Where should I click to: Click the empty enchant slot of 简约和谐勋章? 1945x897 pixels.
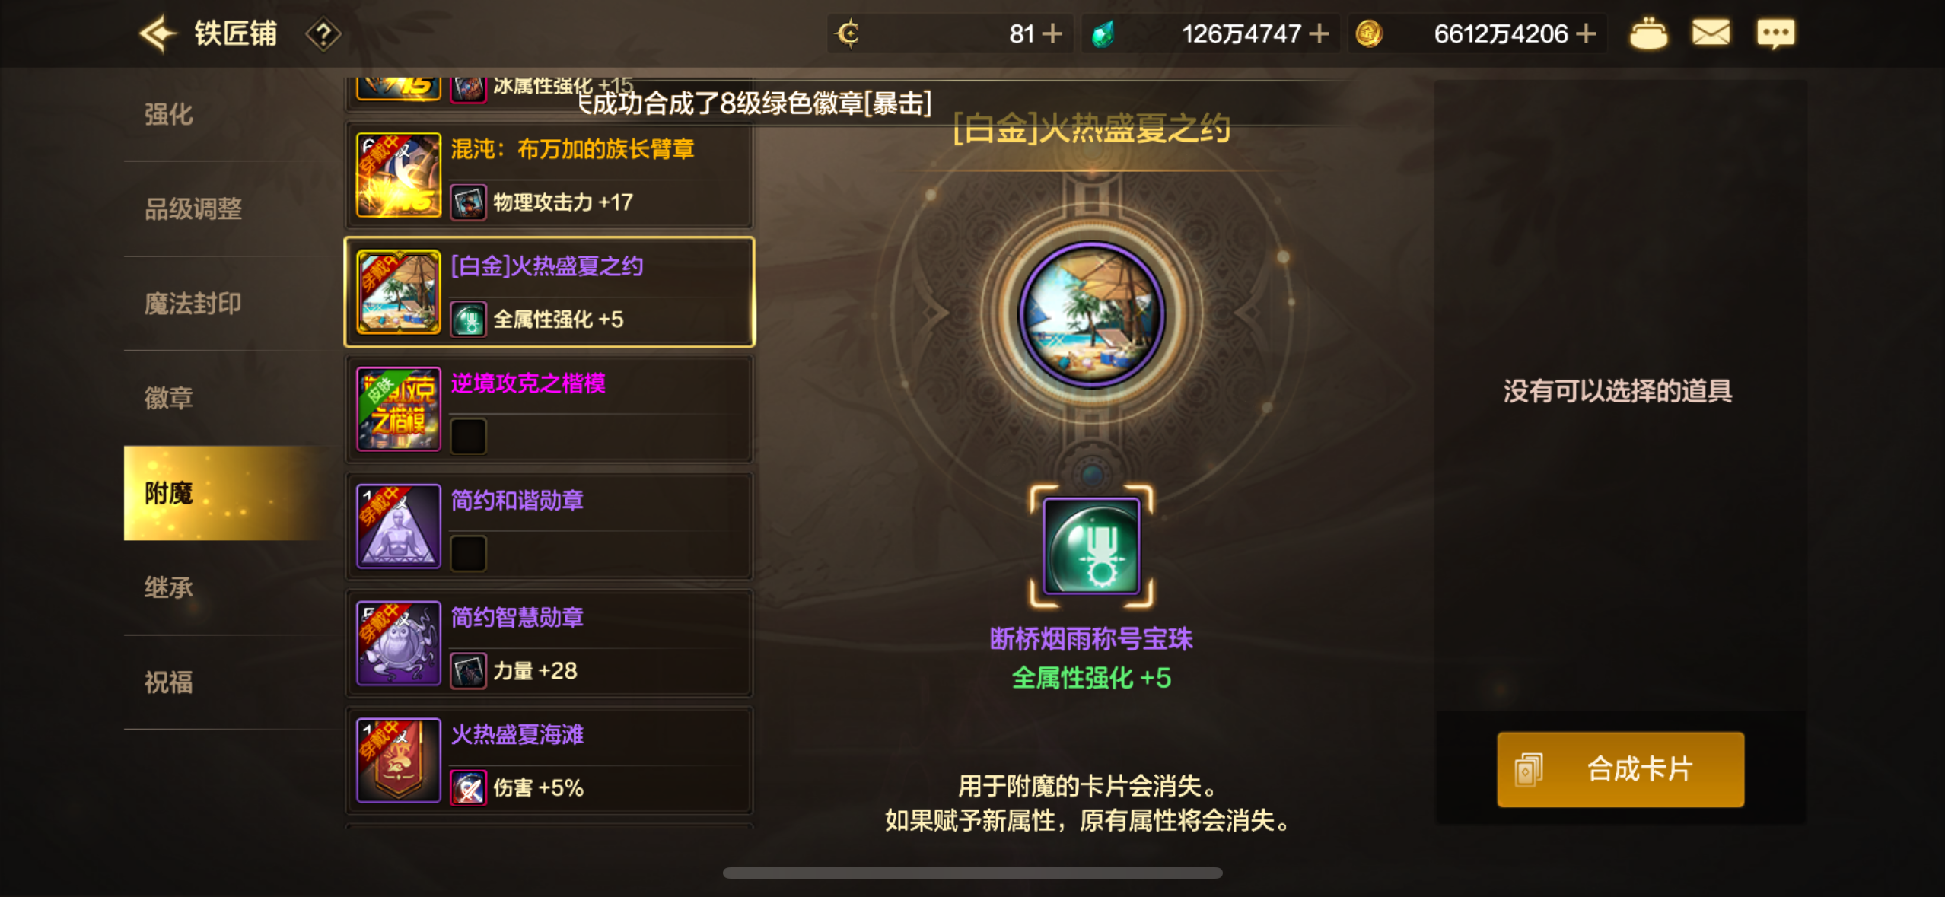coord(468,553)
